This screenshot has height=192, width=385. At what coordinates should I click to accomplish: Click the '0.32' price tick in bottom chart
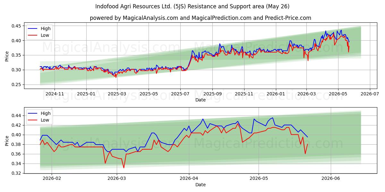pos(17,173)
